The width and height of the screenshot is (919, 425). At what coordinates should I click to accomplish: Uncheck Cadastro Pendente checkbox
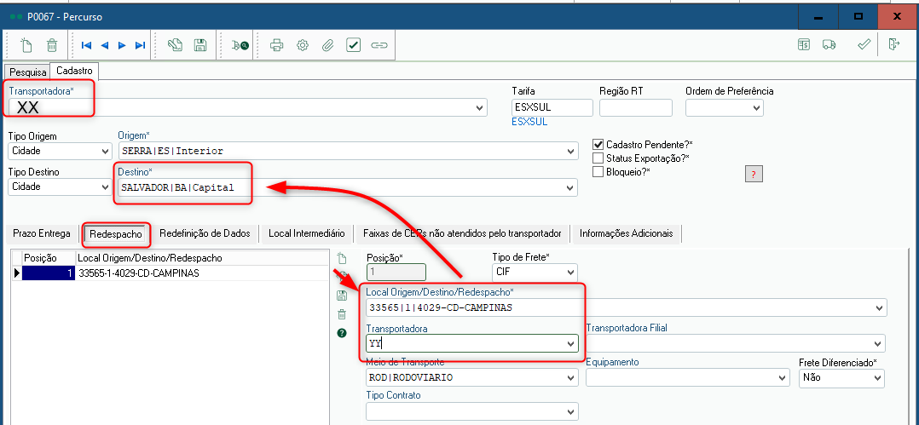[598, 144]
